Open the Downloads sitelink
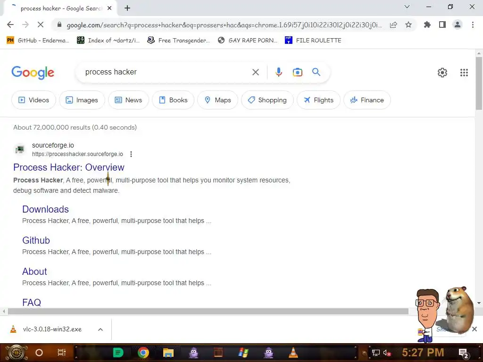 (45, 209)
